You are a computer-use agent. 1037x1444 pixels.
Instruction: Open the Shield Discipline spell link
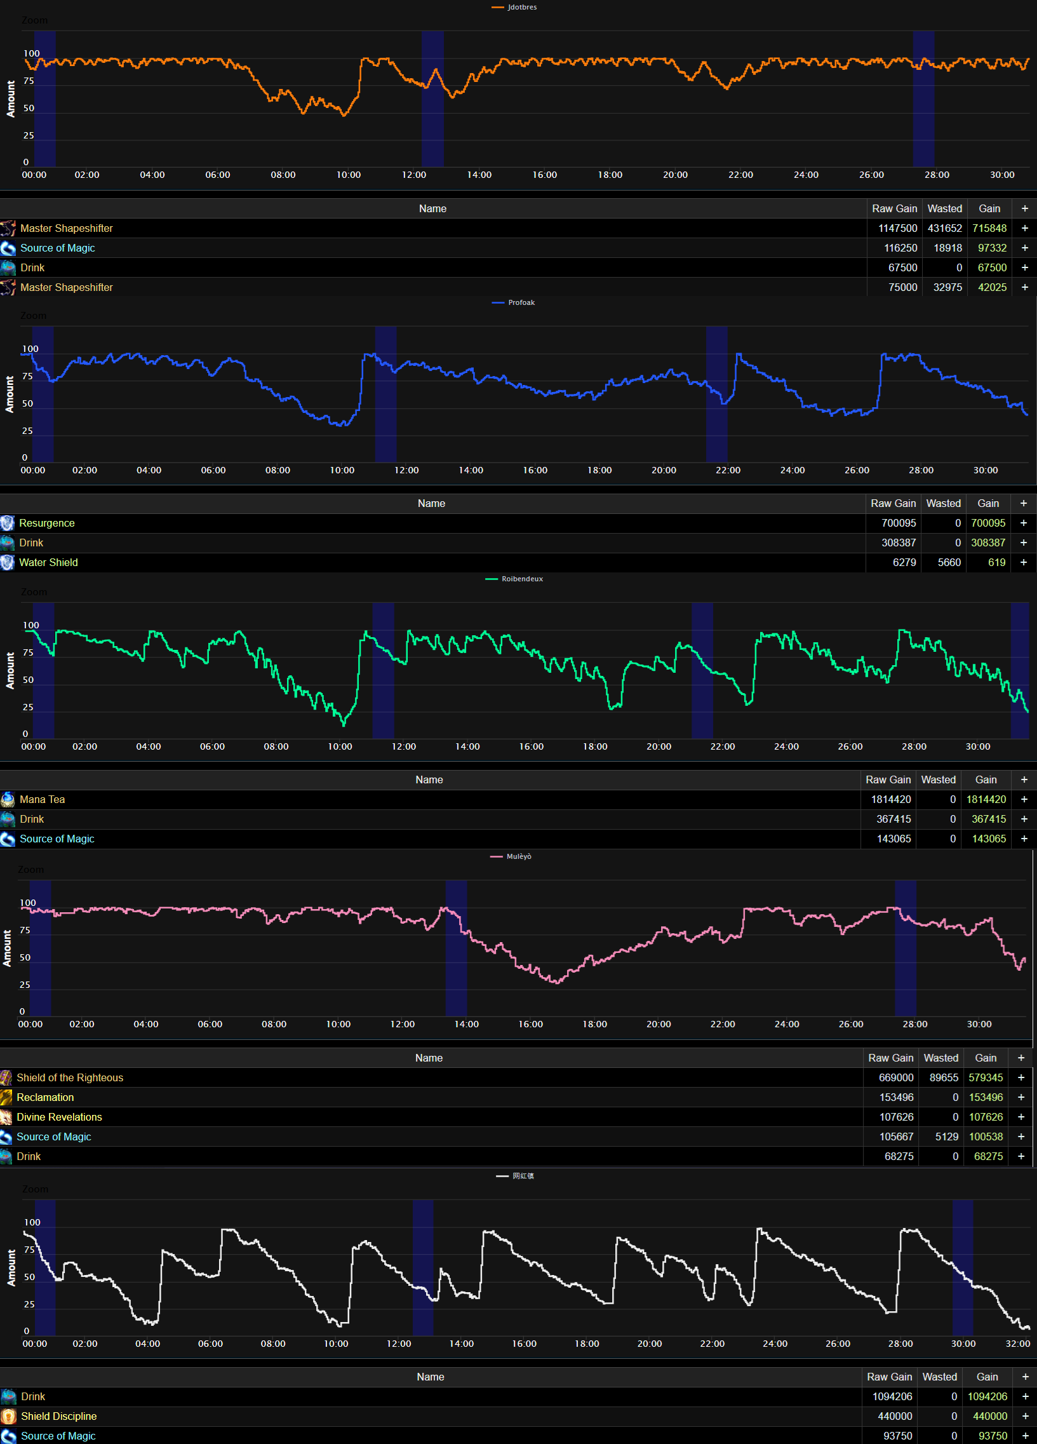coord(58,1416)
